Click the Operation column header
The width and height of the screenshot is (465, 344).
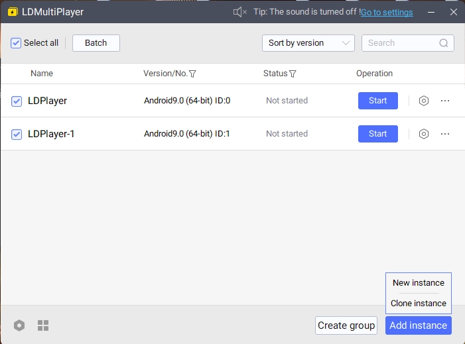374,74
